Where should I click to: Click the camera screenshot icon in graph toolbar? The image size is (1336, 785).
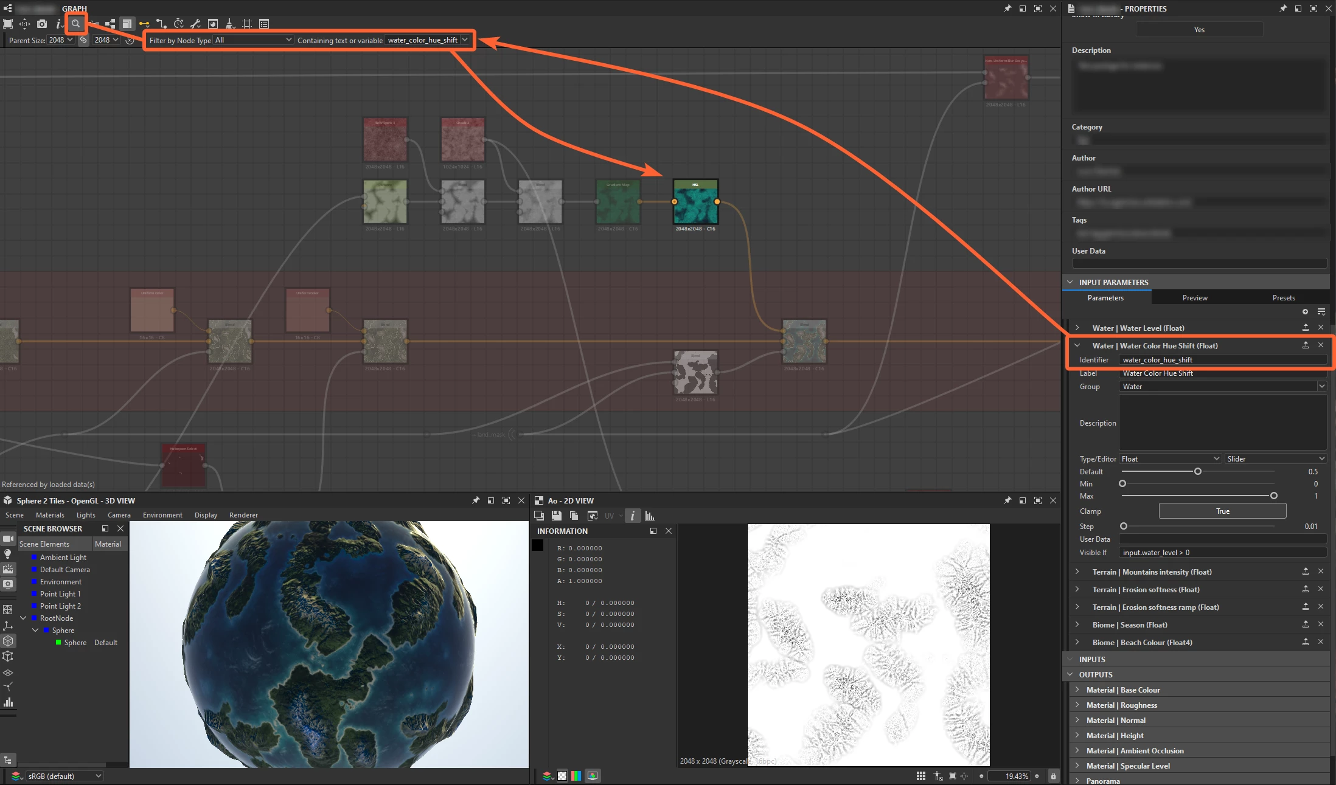(x=41, y=24)
